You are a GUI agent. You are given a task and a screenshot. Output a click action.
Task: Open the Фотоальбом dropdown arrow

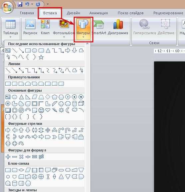pos(64,37)
